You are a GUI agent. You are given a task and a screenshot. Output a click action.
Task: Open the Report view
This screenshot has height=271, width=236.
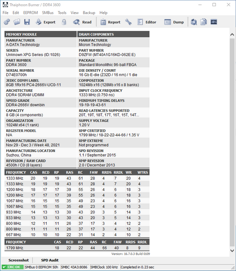point(110,22)
